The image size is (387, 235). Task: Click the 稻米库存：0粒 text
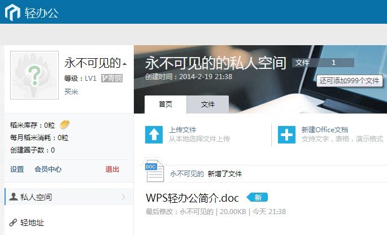[x=32, y=125]
